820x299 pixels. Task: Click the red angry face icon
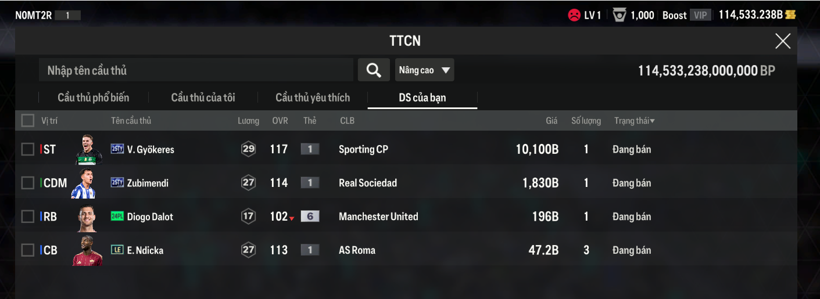[x=574, y=16]
